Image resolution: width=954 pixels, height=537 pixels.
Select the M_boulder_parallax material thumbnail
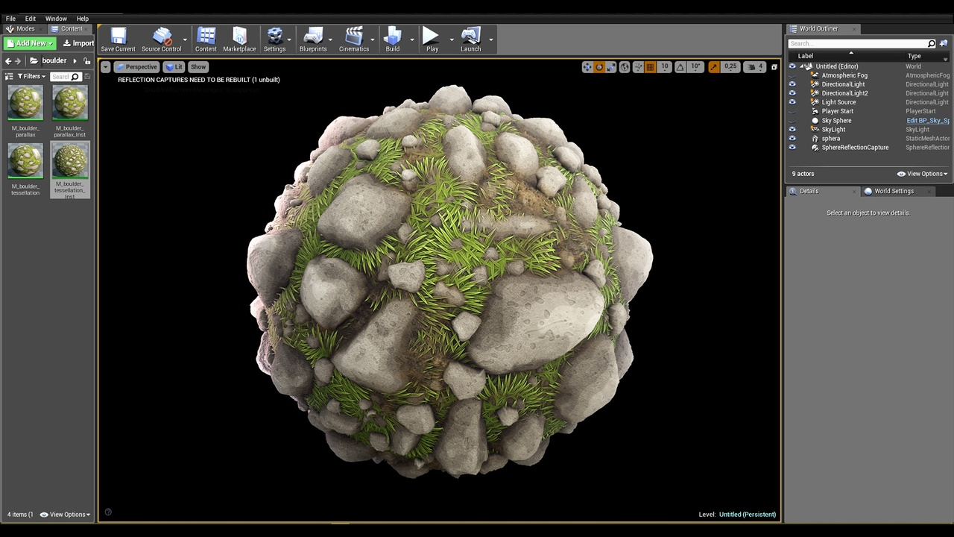pyautogui.click(x=25, y=102)
